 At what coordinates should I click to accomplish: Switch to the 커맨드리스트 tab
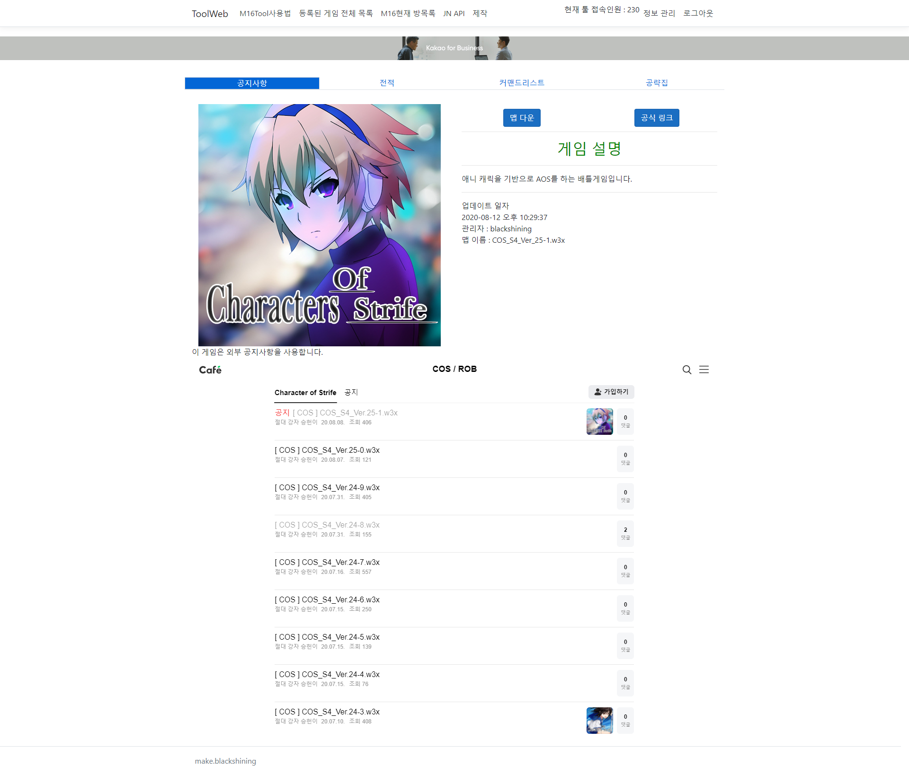[x=522, y=83]
